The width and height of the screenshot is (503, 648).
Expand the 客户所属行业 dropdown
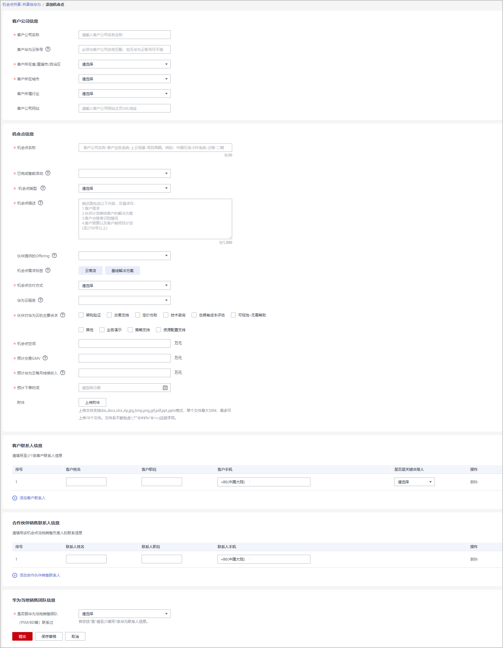click(125, 94)
